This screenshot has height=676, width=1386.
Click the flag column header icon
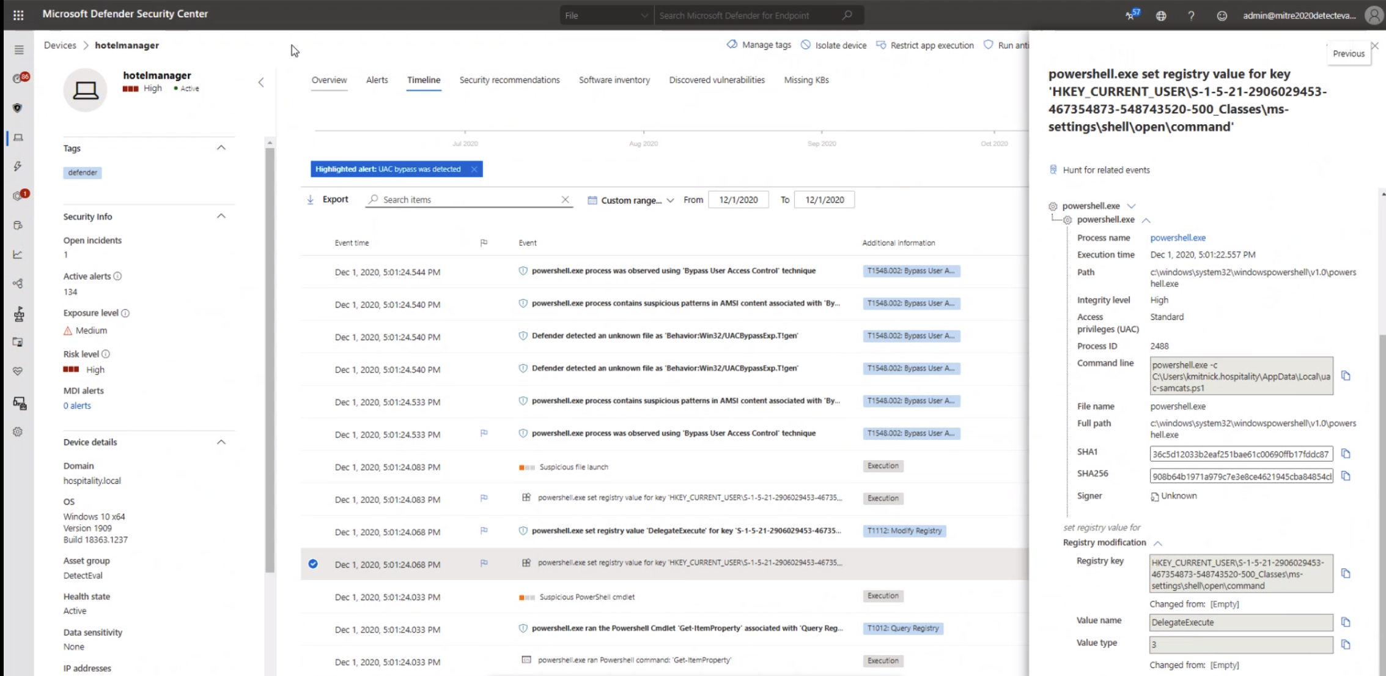(484, 243)
